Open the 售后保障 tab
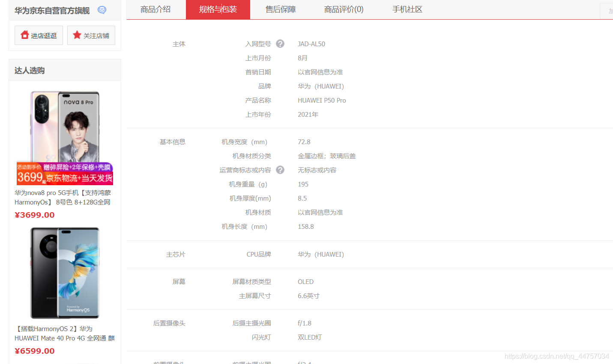The height and width of the screenshot is (364, 613). [x=281, y=9]
